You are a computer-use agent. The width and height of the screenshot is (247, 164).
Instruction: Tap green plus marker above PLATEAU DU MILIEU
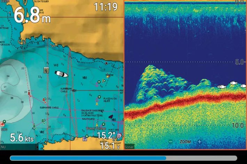point(99,97)
